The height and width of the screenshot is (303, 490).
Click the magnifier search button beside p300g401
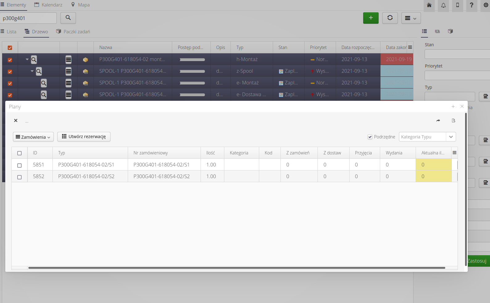(x=68, y=18)
